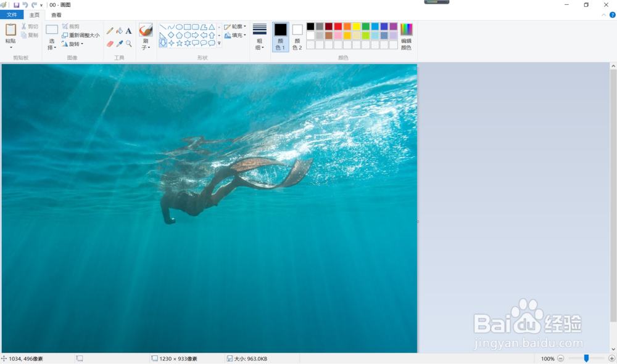Choose the straight Line shape
This screenshot has height=364, width=617.
tap(163, 27)
